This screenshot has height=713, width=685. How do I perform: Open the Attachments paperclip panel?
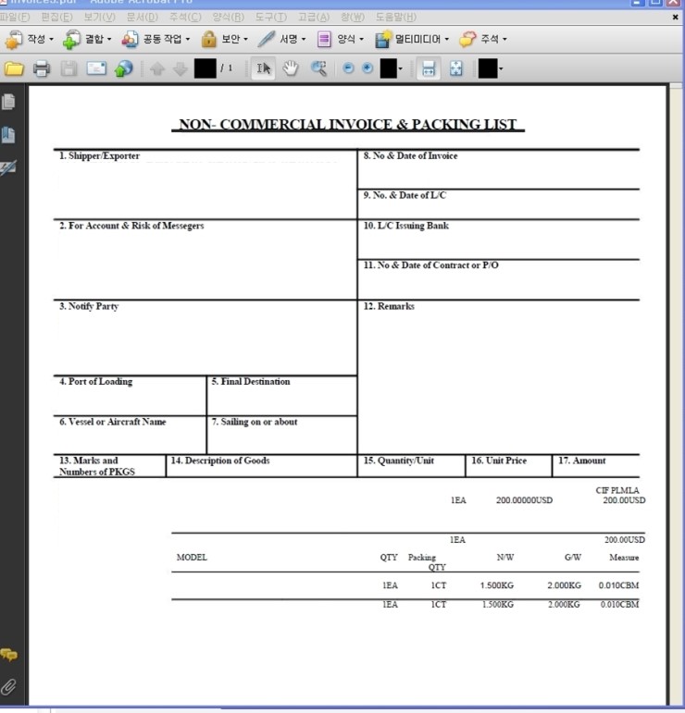(x=8, y=687)
